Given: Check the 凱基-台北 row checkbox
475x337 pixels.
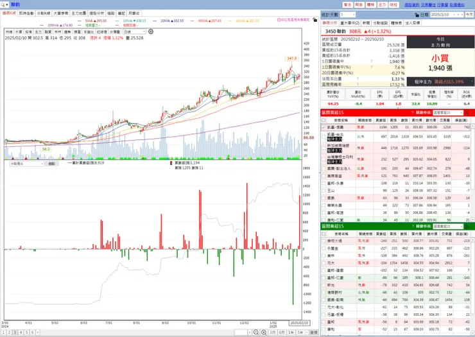Looking at the screenshot, I should (x=324, y=137).
